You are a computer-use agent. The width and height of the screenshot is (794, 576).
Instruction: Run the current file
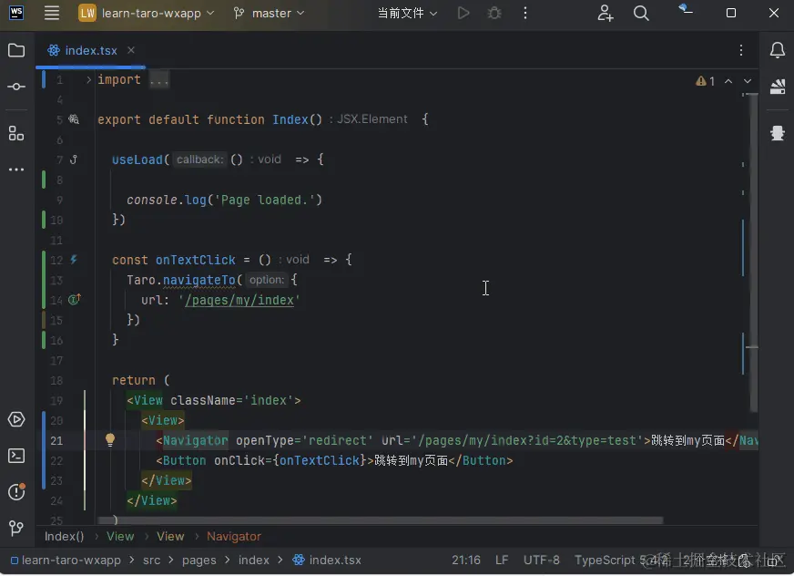pos(463,13)
